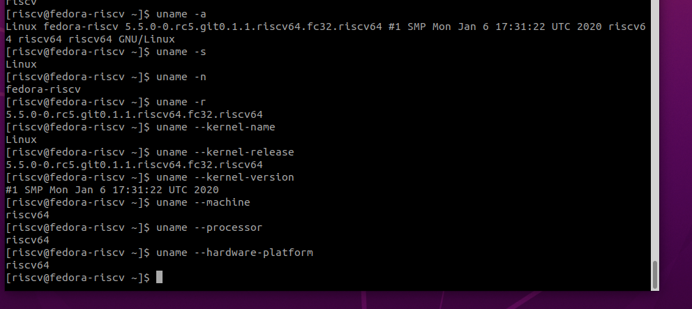This screenshot has height=309, width=692.
Task: Click the 'uname -n' command line
Action: pyautogui.click(x=180, y=77)
